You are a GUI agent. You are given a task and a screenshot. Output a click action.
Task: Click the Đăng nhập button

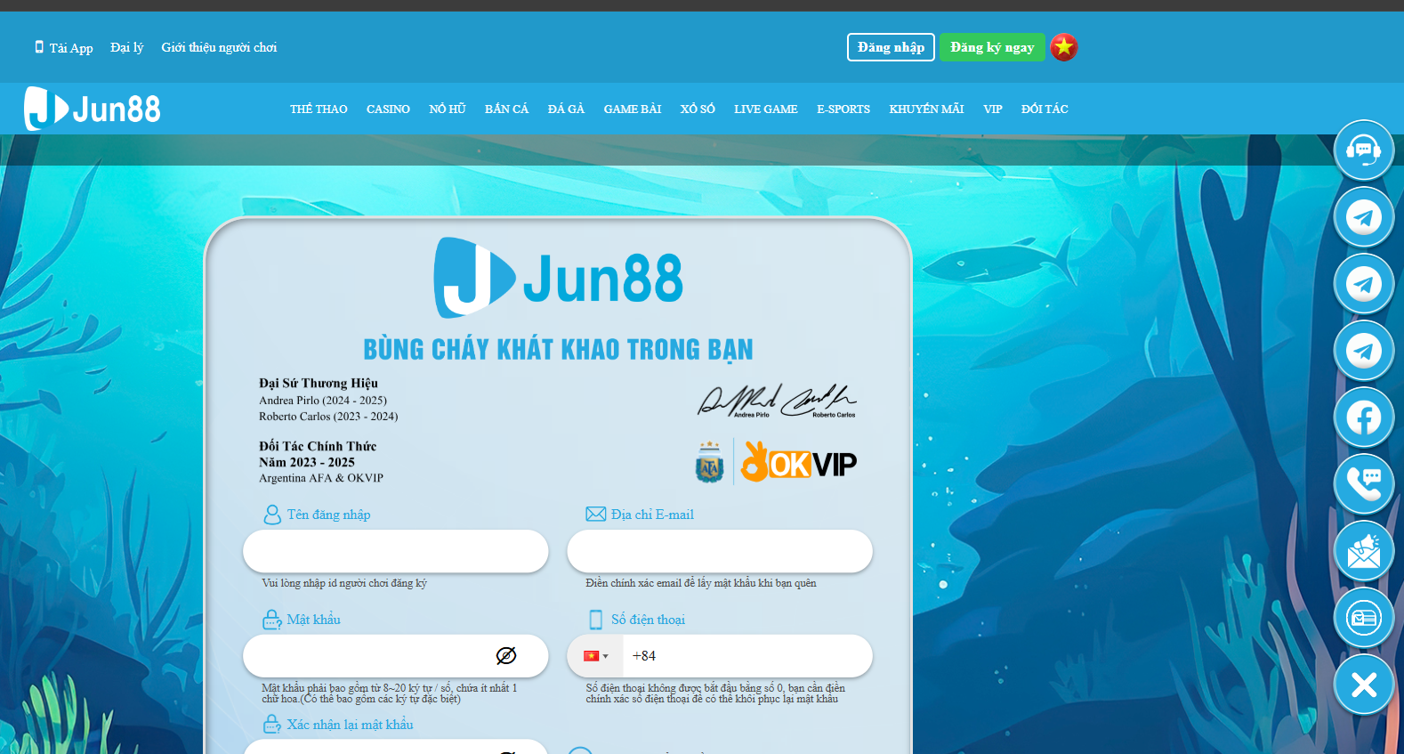(891, 47)
